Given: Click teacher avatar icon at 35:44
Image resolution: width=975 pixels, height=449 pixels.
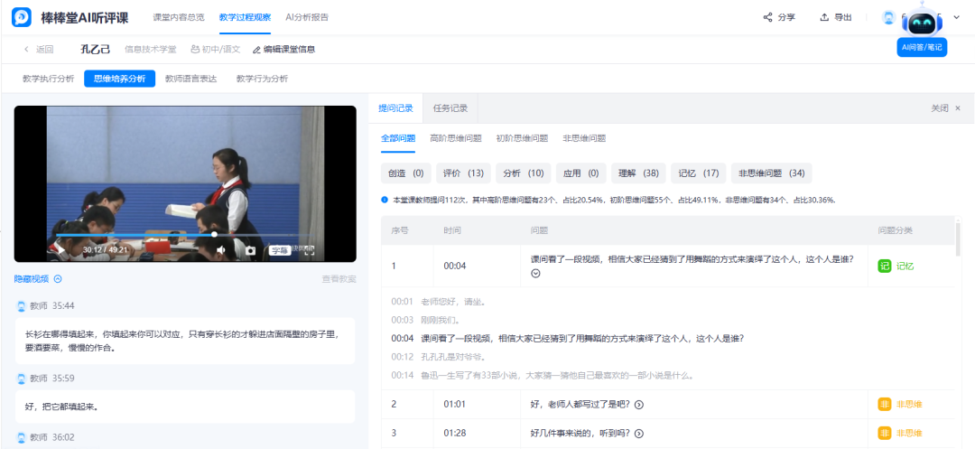Looking at the screenshot, I should (21, 306).
